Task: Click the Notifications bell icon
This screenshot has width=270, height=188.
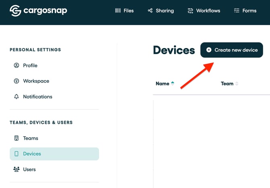Action: tap(17, 97)
